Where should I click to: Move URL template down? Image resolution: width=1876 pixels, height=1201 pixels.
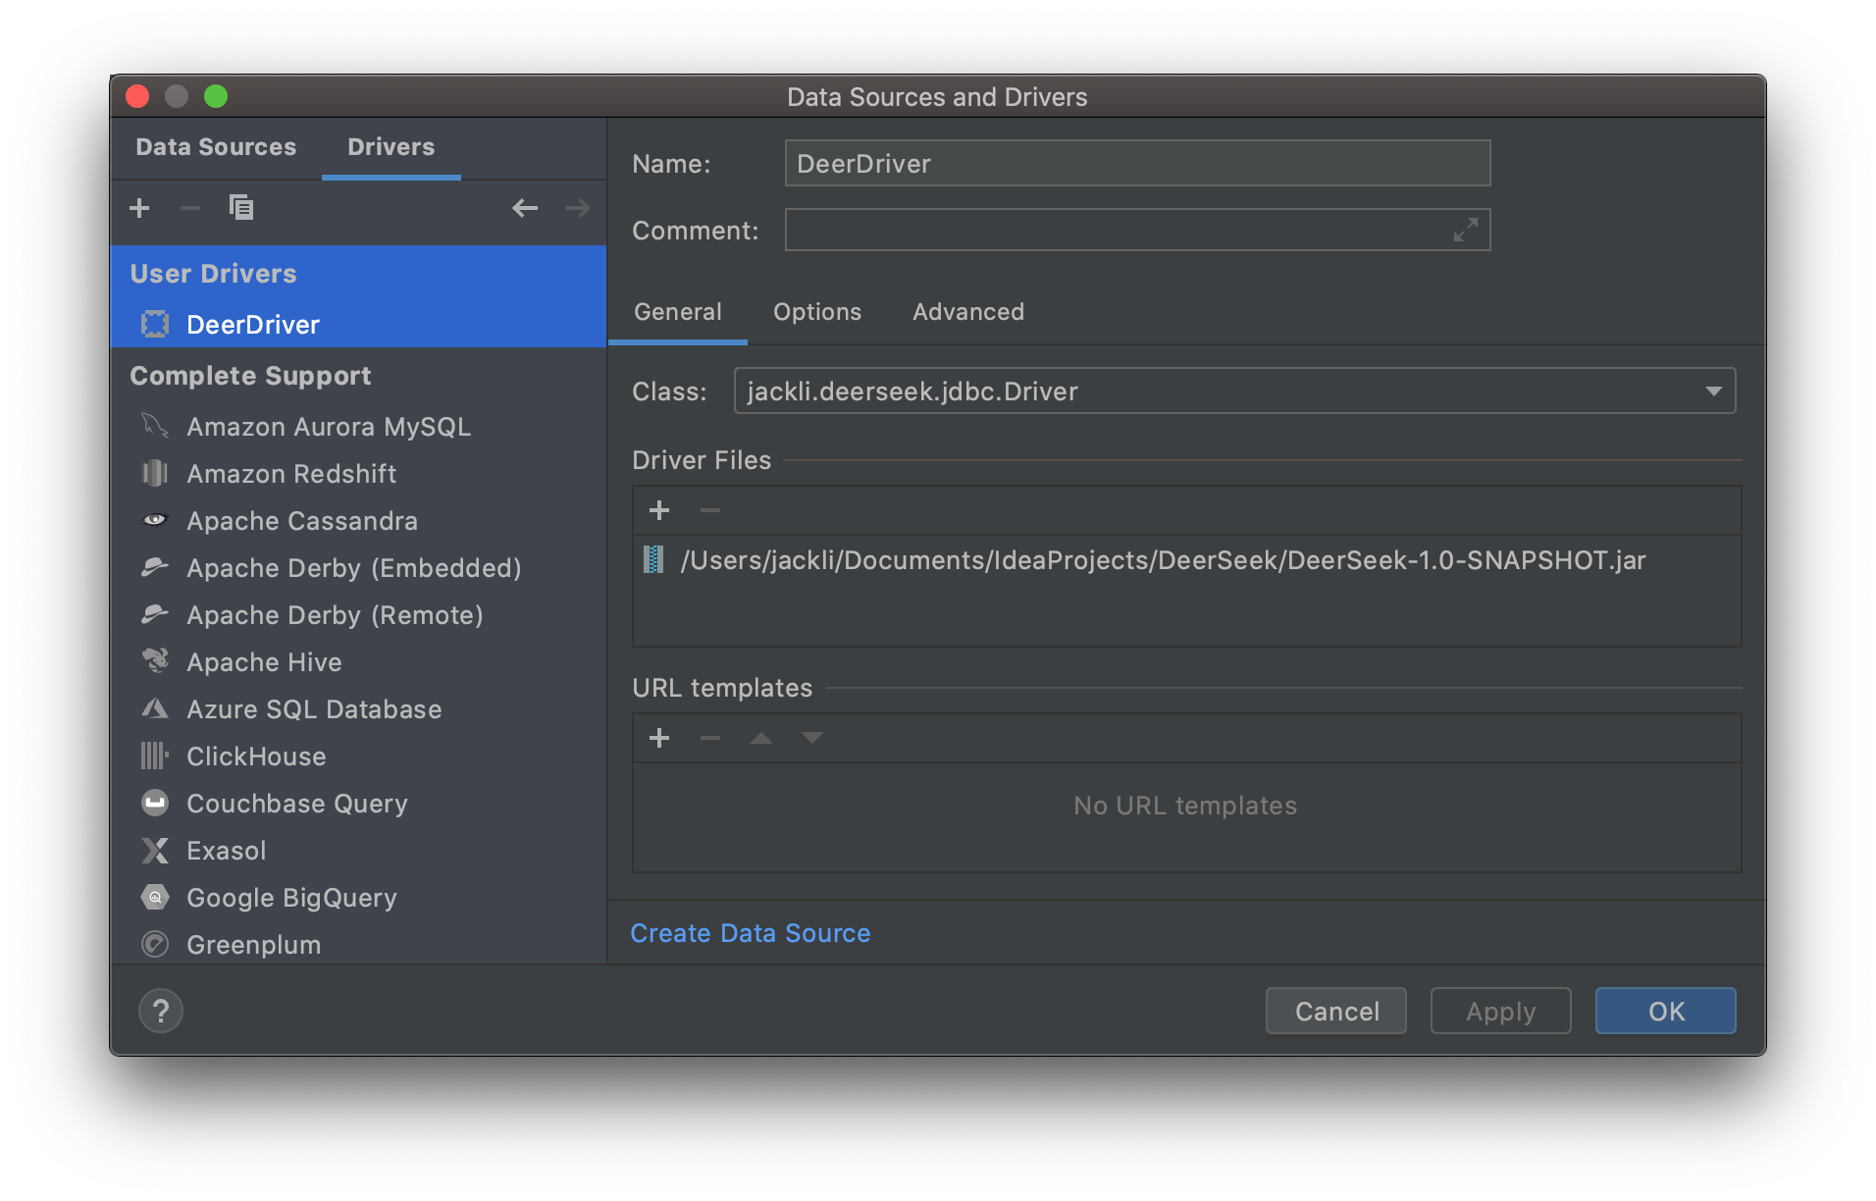tap(812, 738)
